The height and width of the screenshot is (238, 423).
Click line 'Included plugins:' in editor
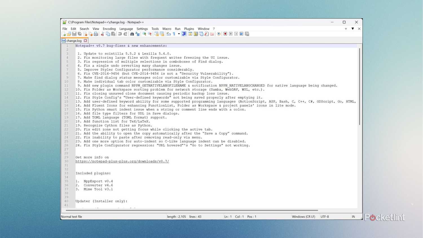point(93,173)
